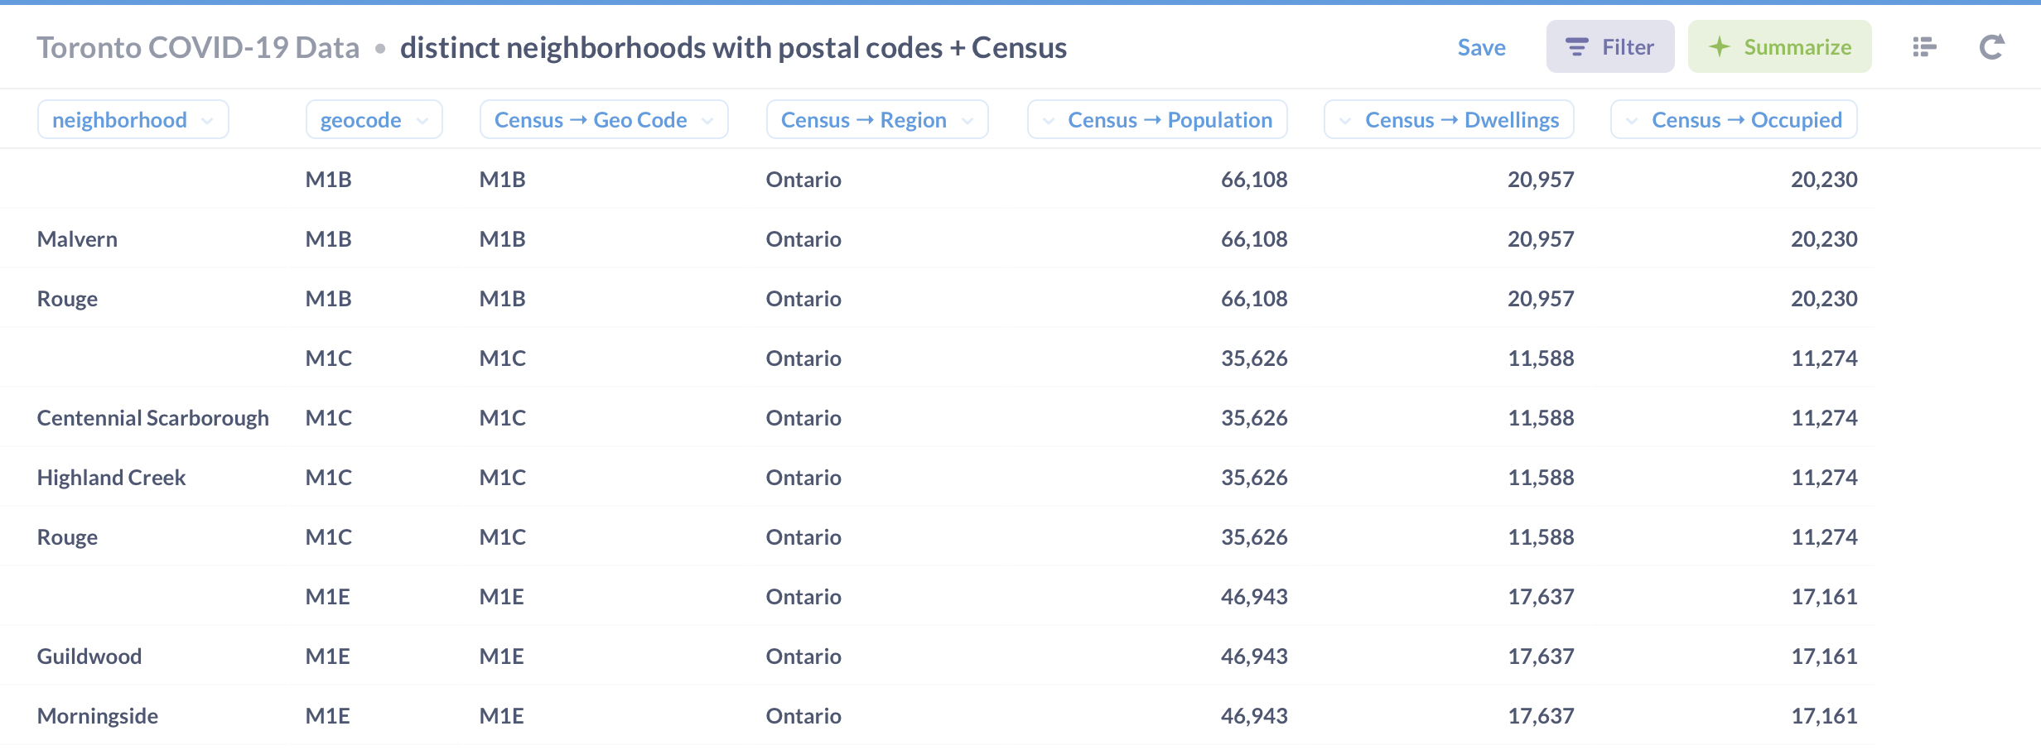The height and width of the screenshot is (755, 2041).
Task: Expand the neighborhood column header dropdown
Action: [133, 120]
